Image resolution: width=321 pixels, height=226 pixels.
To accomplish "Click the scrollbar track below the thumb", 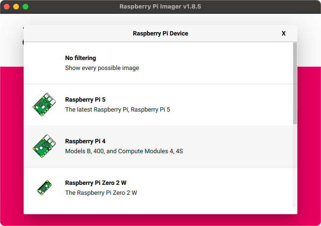I will [295, 165].
